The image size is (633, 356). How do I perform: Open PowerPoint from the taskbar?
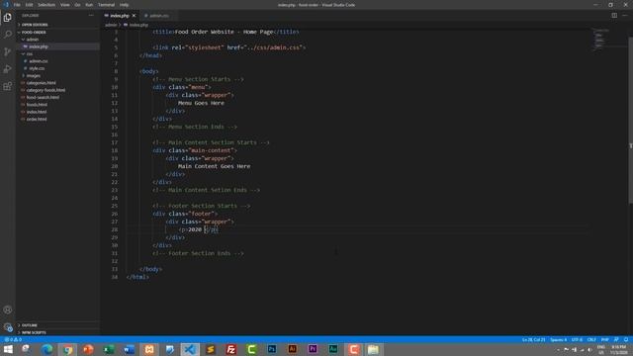88,349
